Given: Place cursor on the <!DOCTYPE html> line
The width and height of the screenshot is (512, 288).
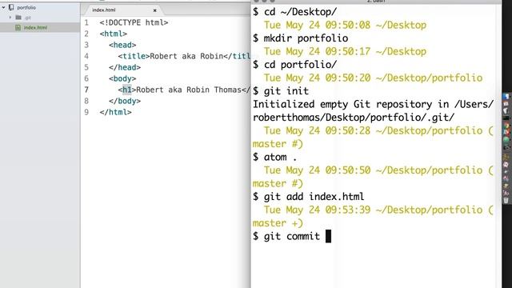Looking at the screenshot, I should [x=134, y=22].
